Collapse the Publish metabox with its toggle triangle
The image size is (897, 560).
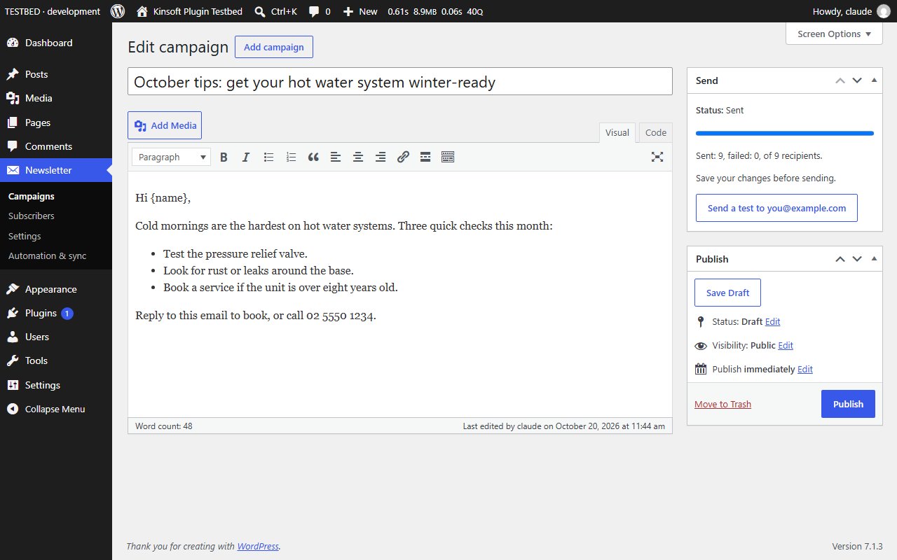(x=874, y=259)
